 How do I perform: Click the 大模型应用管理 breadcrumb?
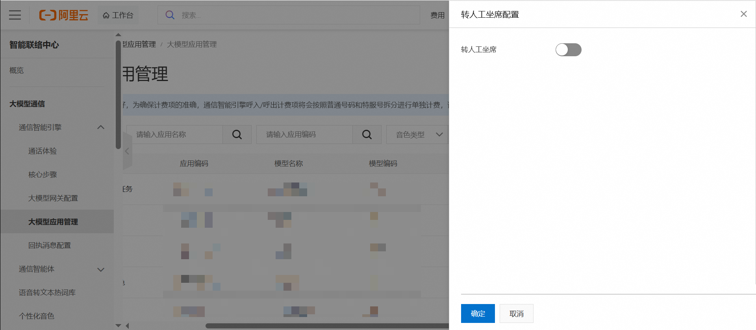(x=192, y=44)
